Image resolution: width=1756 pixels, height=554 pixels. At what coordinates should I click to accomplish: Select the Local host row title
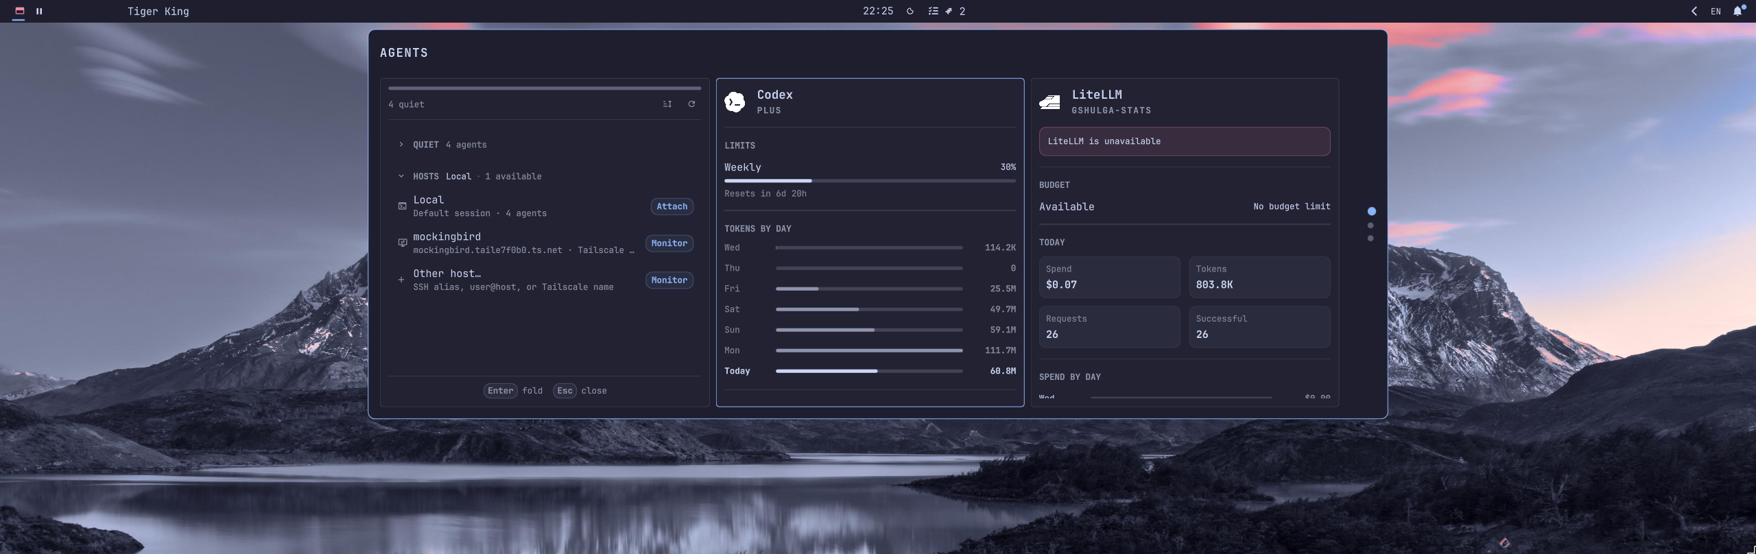pyautogui.click(x=428, y=200)
